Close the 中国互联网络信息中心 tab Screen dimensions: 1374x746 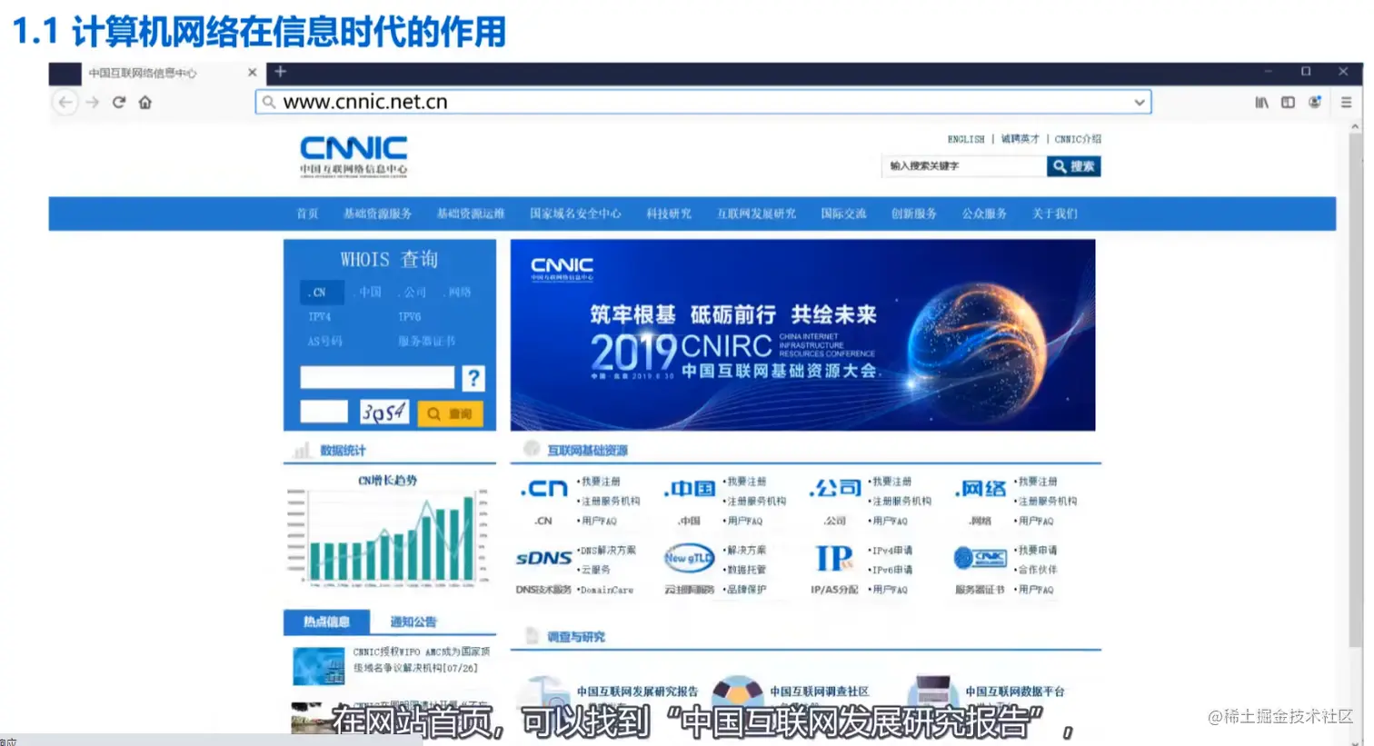click(252, 73)
